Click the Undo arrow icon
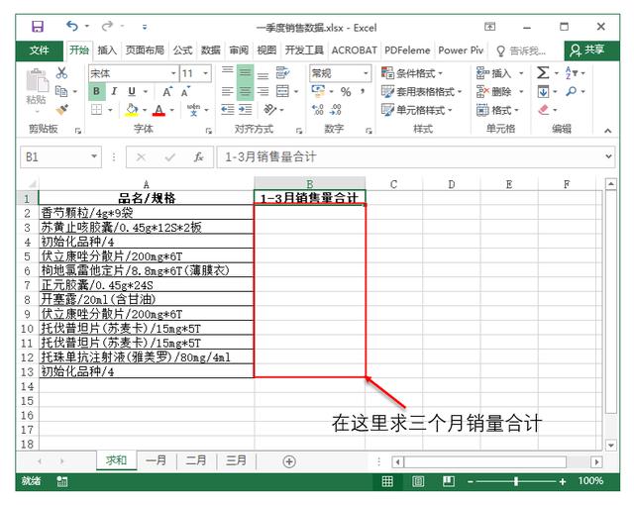Image resolution: width=634 pixels, height=505 pixels. [x=72, y=27]
